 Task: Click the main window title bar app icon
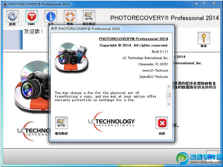pyautogui.click(x=5, y=4)
